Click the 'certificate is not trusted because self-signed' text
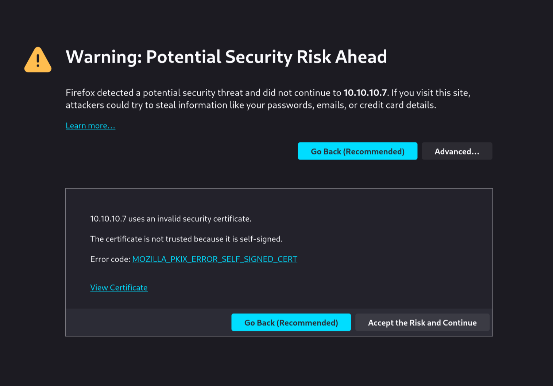Image resolution: width=553 pixels, height=386 pixels. click(186, 239)
